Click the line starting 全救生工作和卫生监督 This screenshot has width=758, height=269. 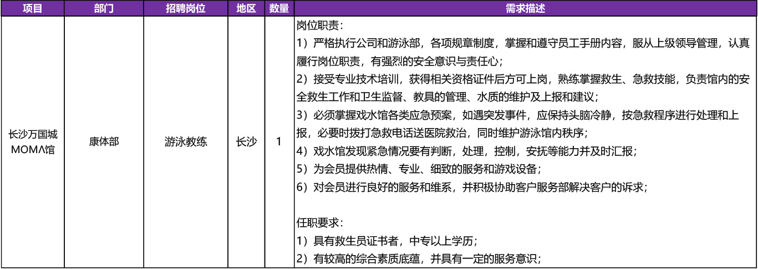point(447,97)
